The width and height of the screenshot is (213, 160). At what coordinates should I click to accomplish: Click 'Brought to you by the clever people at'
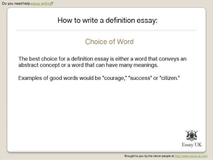pyautogui.click(x=149, y=156)
